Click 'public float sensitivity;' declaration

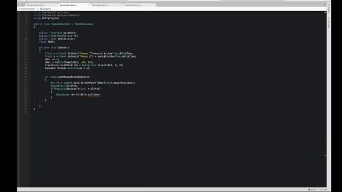[x=57, y=39]
